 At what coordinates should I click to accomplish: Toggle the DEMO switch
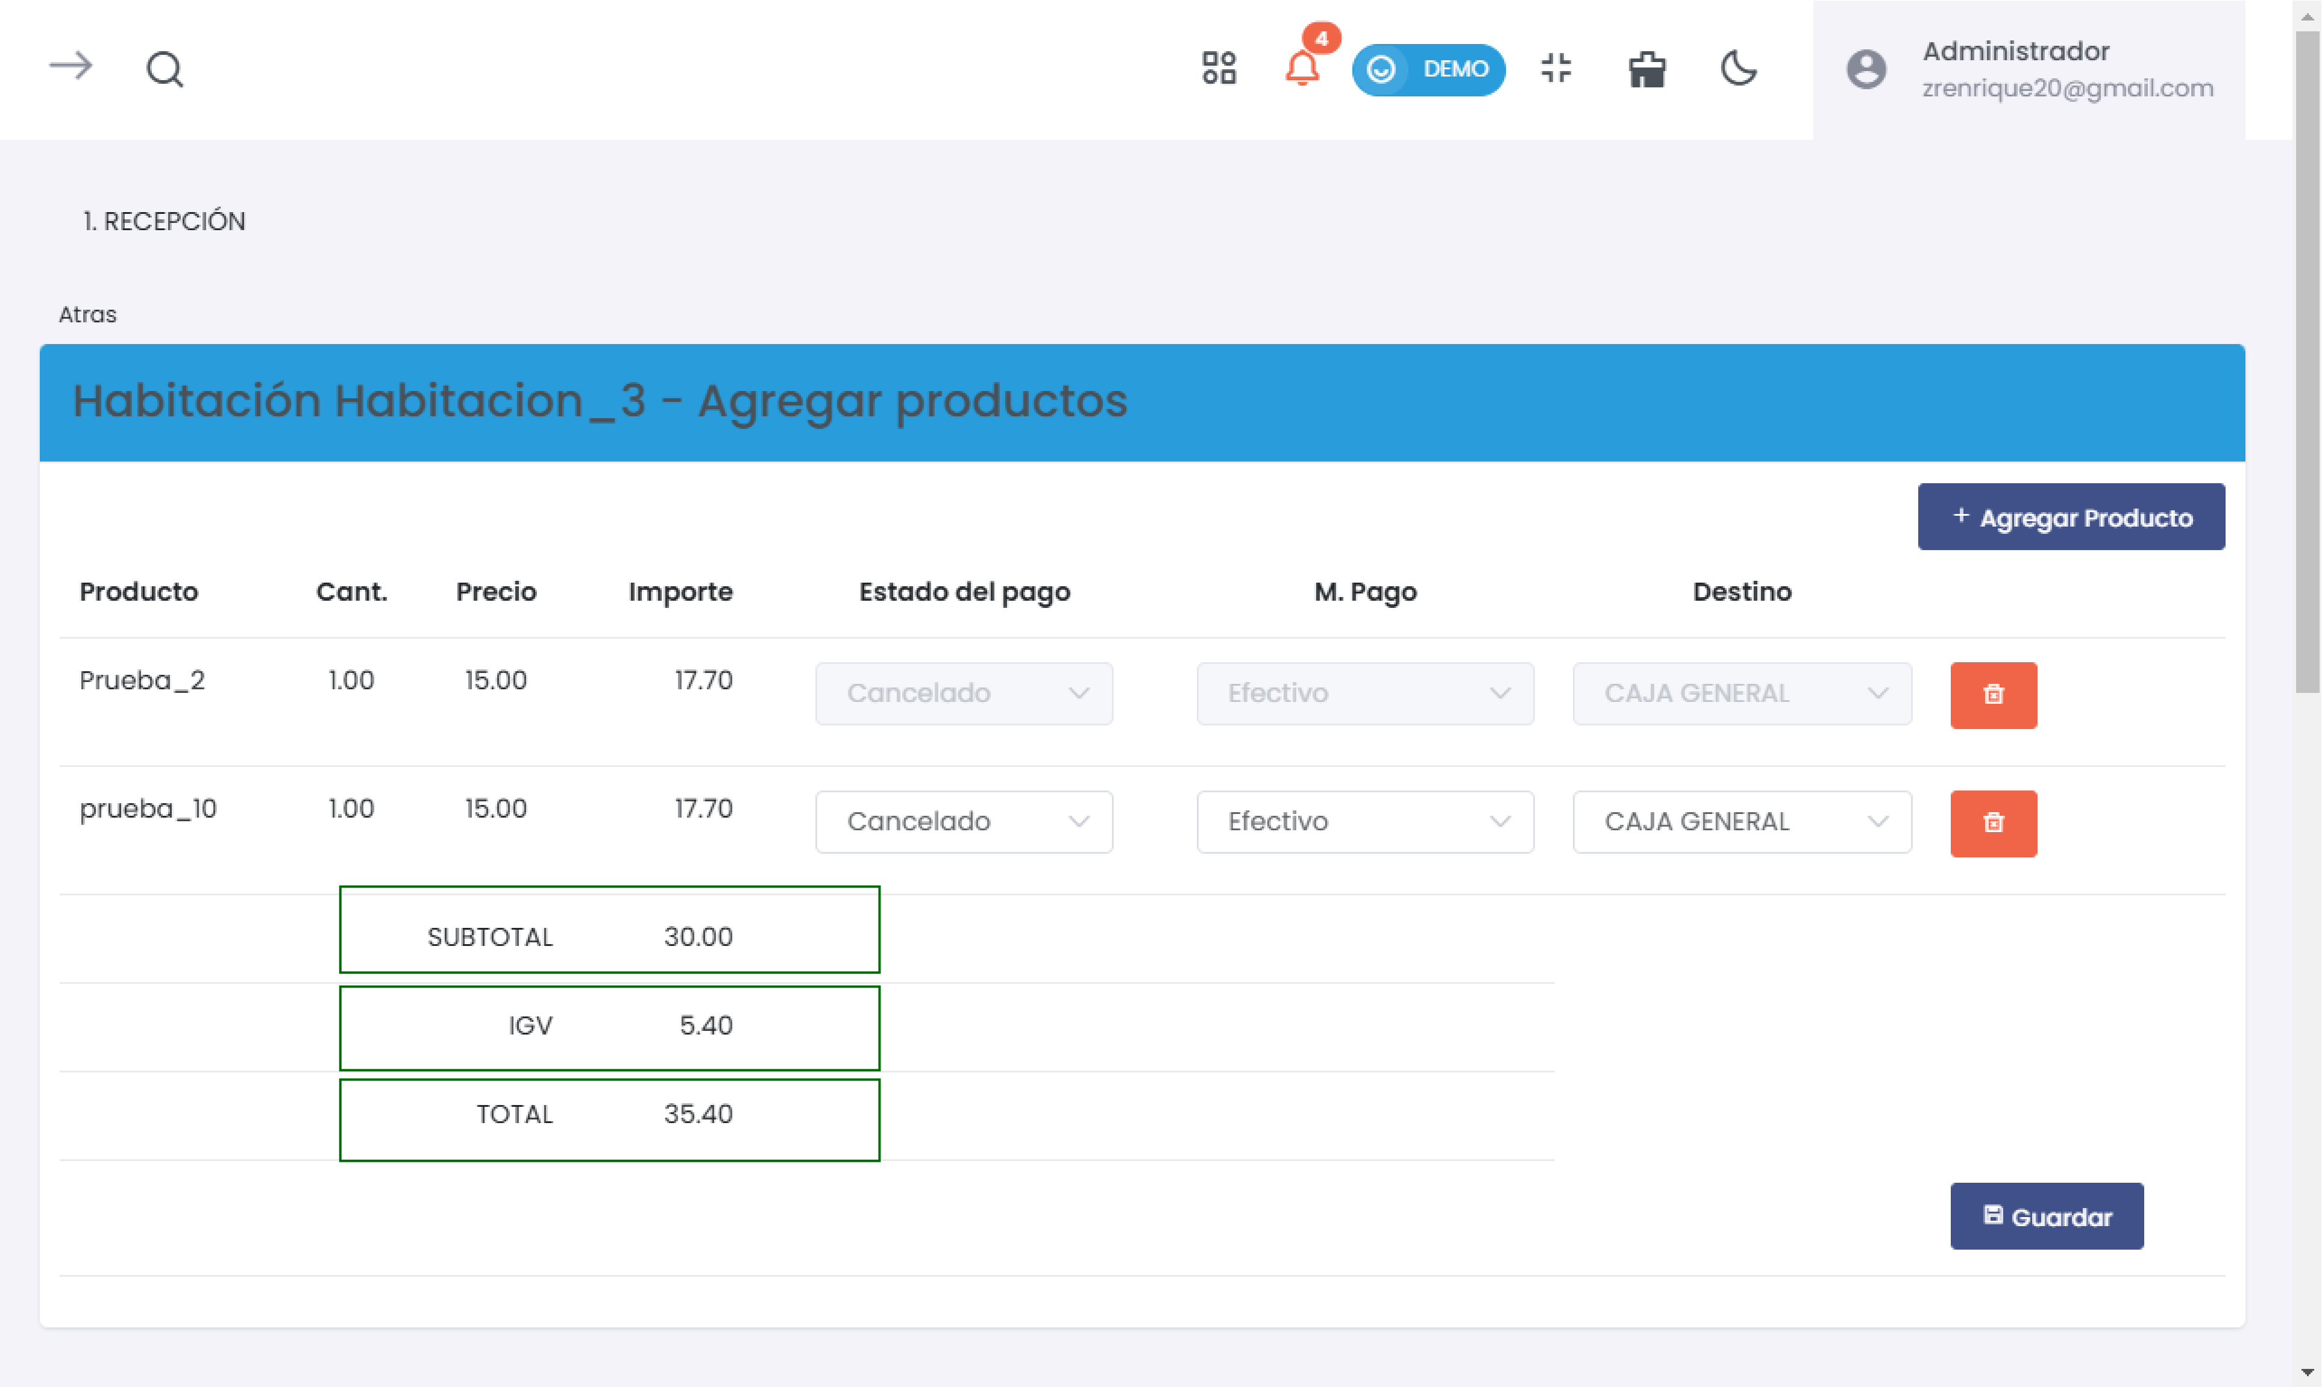tap(1428, 69)
